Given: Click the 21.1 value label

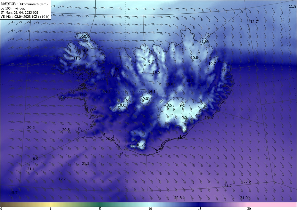Looking at the screenshot, I should coord(31,169).
